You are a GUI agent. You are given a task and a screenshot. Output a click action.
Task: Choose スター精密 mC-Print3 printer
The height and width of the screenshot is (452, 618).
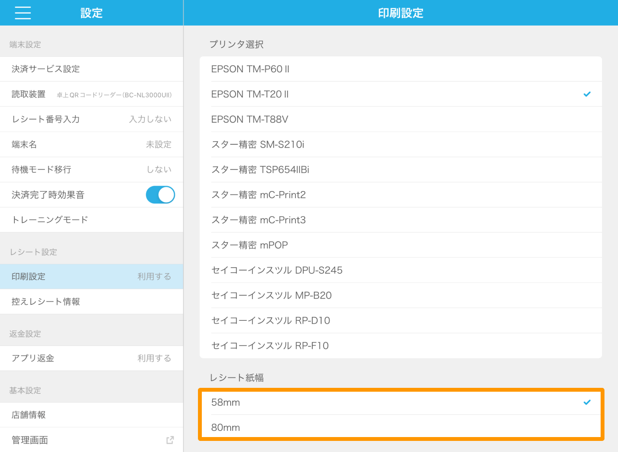coord(401,219)
